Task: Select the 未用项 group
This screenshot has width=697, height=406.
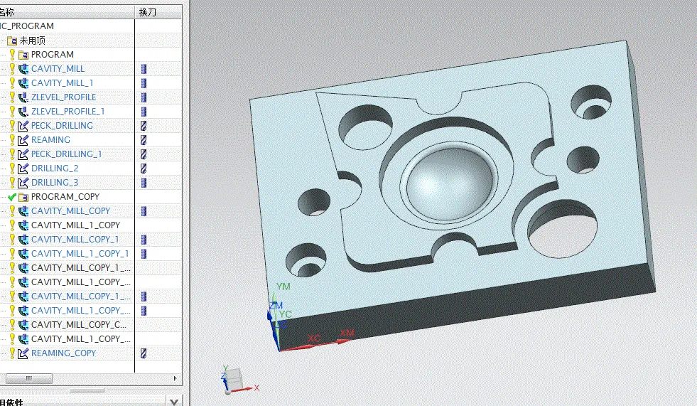Action: pyautogui.click(x=33, y=41)
